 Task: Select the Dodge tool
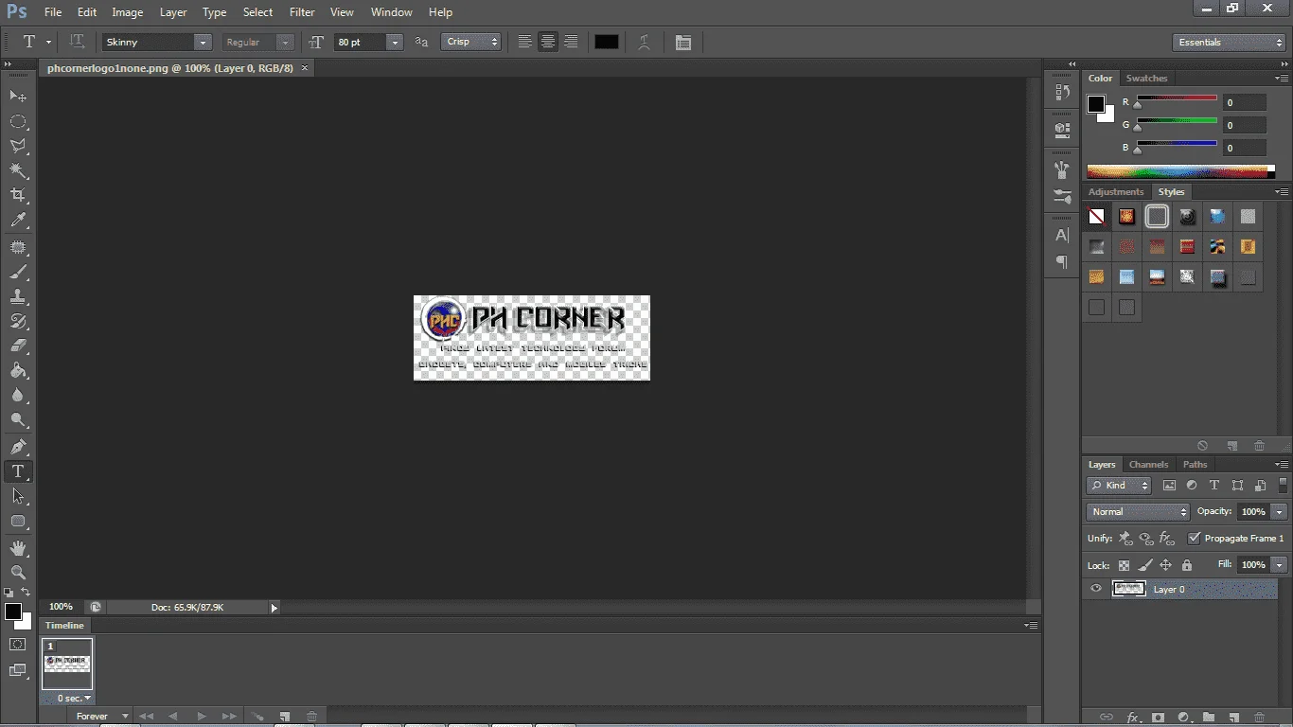coord(18,419)
